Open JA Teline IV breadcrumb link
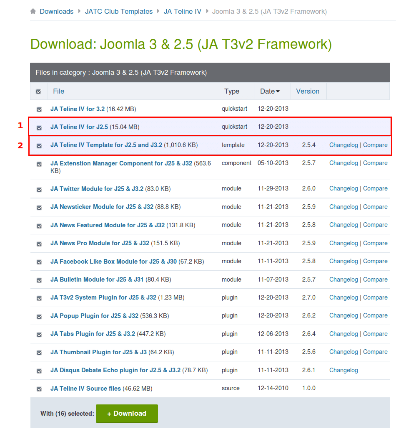Screen dimensions: 396x432 click(183, 12)
